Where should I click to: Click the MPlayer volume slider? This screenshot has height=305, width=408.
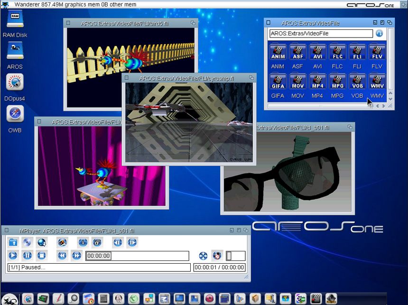point(236,256)
